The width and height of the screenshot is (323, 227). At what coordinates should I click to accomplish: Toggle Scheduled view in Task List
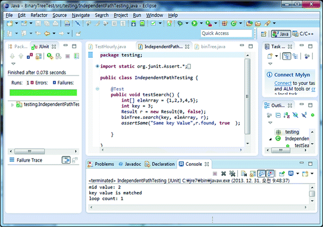click(296, 56)
